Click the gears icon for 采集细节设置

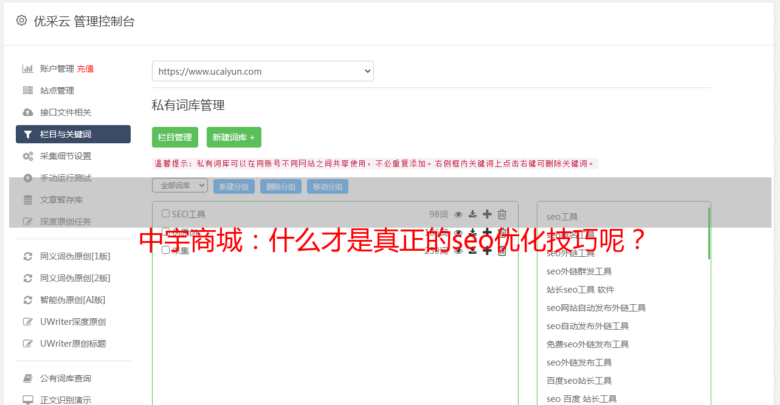click(x=28, y=156)
